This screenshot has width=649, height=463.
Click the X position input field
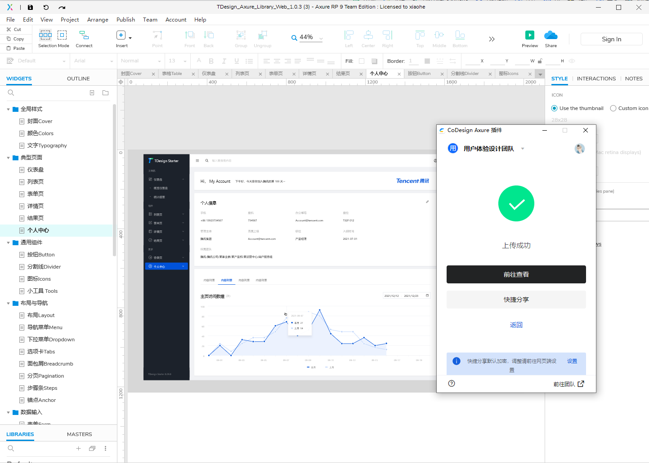[x=472, y=61]
